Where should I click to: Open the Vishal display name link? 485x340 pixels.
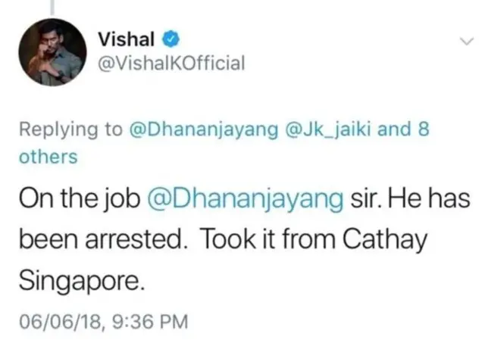pos(124,38)
